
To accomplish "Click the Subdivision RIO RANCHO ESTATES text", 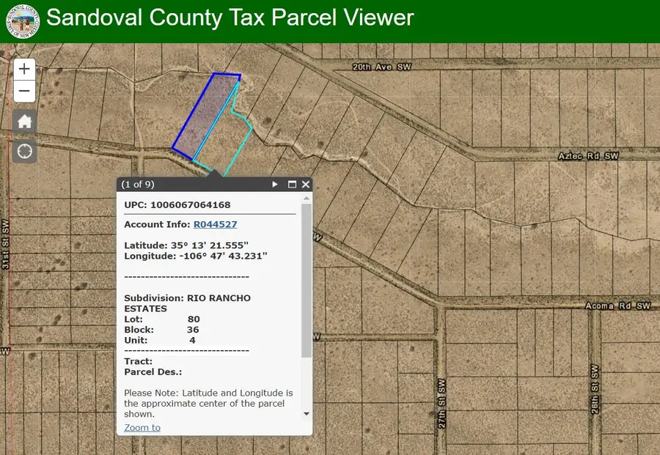I will tap(187, 303).
